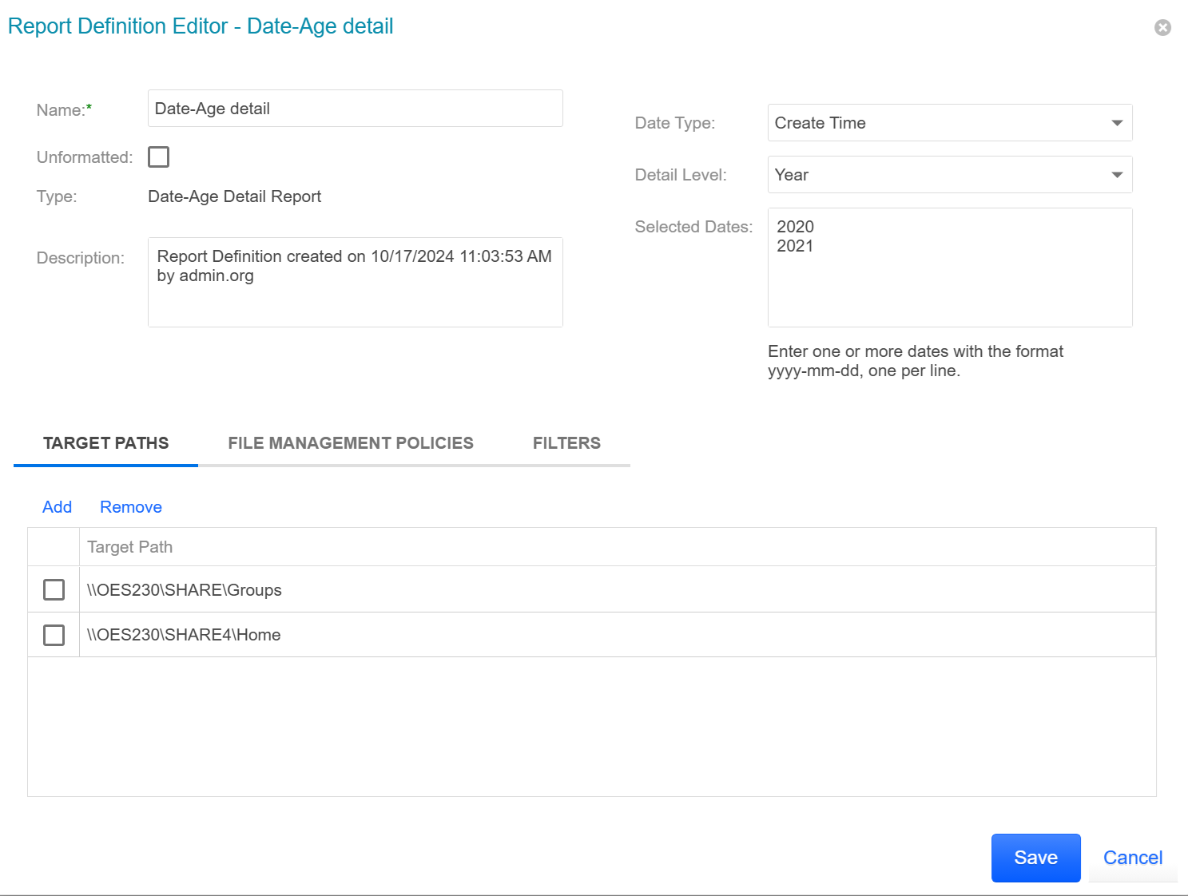This screenshot has height=896, width=1188.
Task: Check the \\OES230\SHARE\Groups row checkbox
Action: point(54,589)
